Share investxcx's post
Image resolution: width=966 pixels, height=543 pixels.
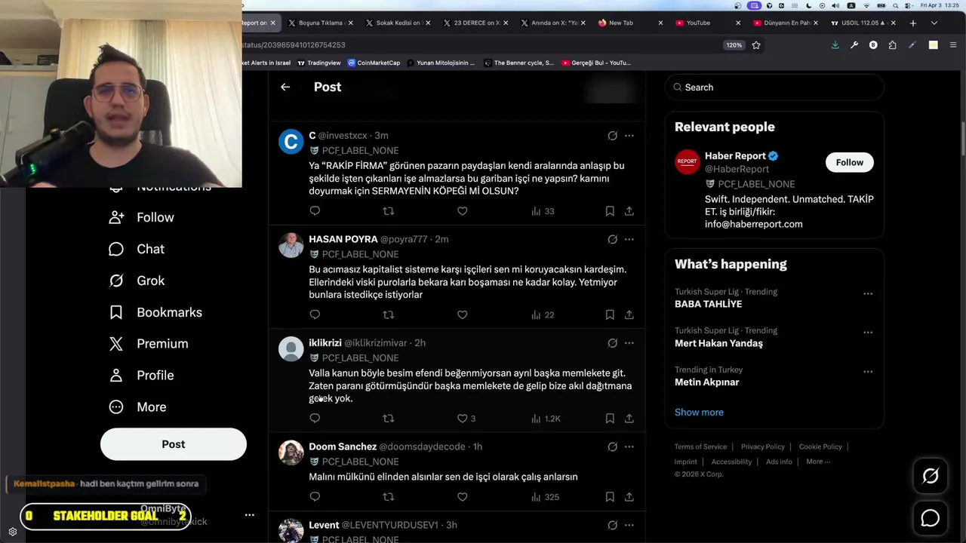(x=629, y=211)
